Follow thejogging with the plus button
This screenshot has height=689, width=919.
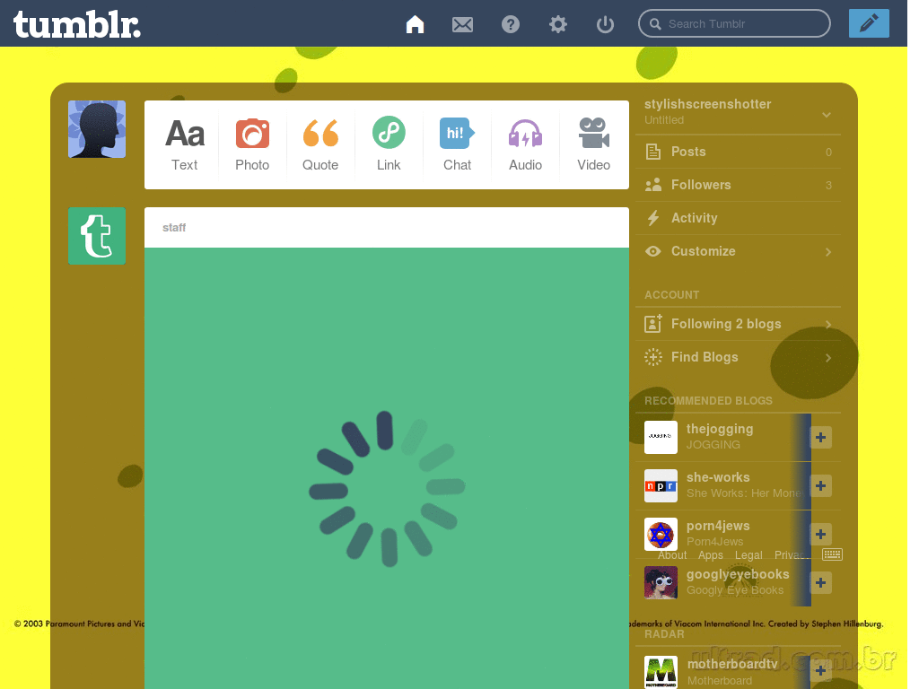pyautogui.click(x=820, y=437)
